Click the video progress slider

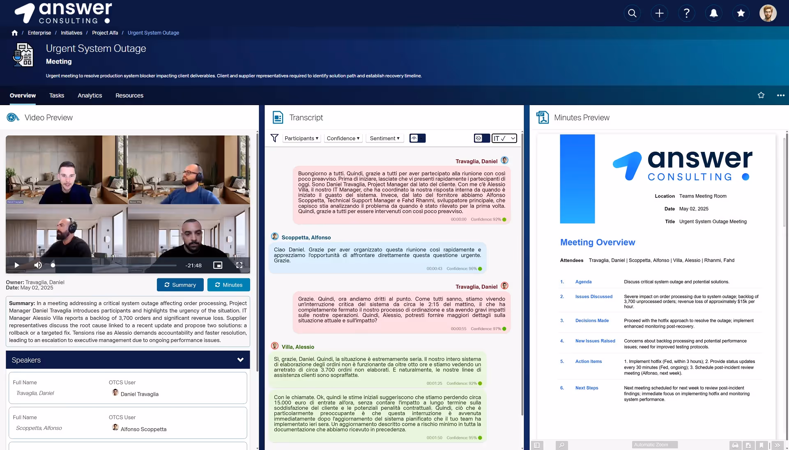tap(114, 265)
